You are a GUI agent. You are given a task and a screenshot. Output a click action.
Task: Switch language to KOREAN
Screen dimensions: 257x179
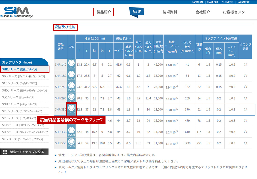coord(198,2)
